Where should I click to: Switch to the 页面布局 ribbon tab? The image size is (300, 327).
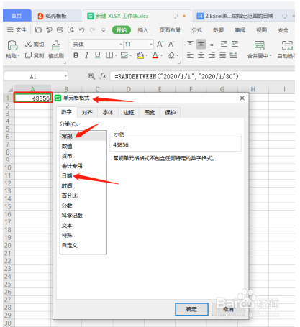coord(170,30)
